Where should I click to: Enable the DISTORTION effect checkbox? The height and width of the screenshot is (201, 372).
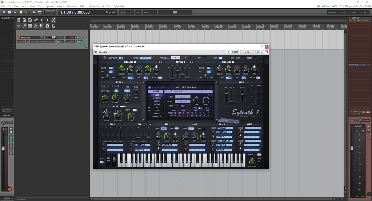click(149, 98)
